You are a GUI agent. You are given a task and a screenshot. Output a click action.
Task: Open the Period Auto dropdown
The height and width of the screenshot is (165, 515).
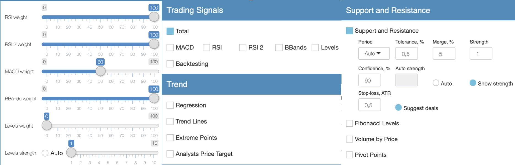374,53
